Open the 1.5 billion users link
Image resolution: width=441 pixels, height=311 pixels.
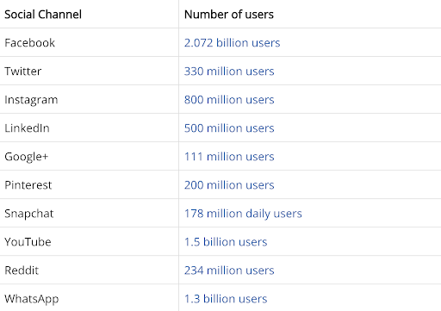tap(226, 242)
